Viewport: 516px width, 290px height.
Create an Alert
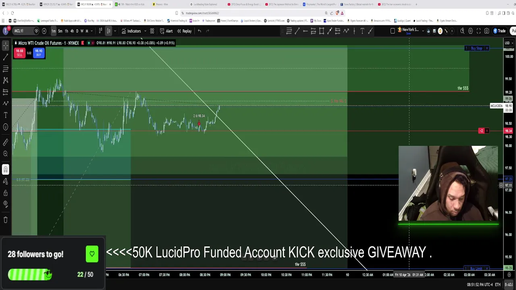tap(166, 31)
